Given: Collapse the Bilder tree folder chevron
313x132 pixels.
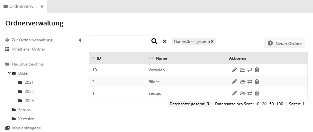Looking at the screenshot, I should [x=9, y=73].
